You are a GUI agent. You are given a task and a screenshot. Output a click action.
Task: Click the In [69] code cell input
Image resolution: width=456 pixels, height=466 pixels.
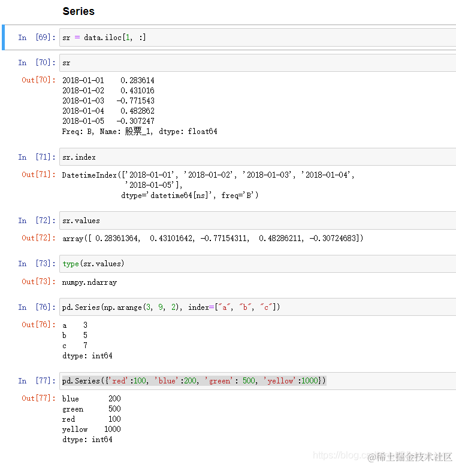coord(258,38)
